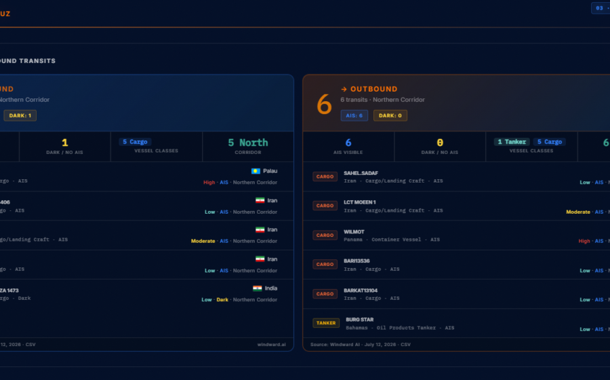Click the Moderate risk label for LCT MOEEN 1
610x380 pixels.
[577, 212]
